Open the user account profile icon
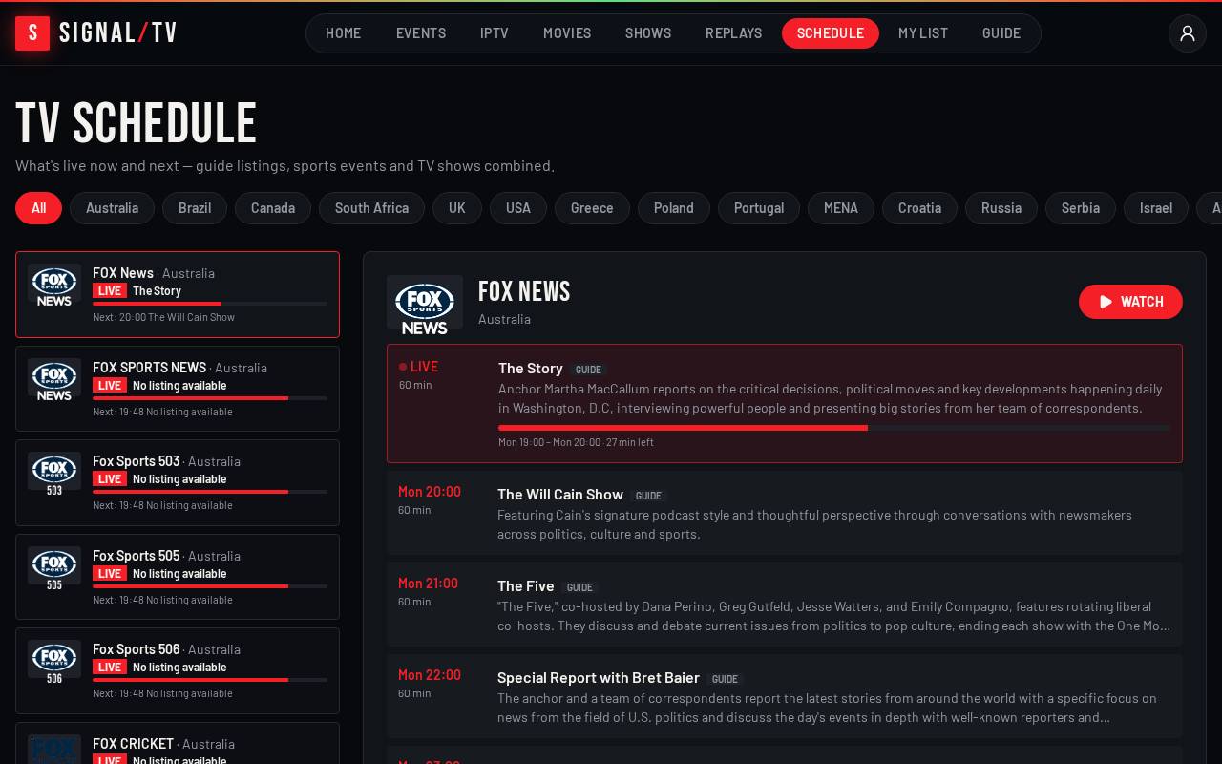The height and width of the screenshot is (764, 1222). click(1188, 33)
